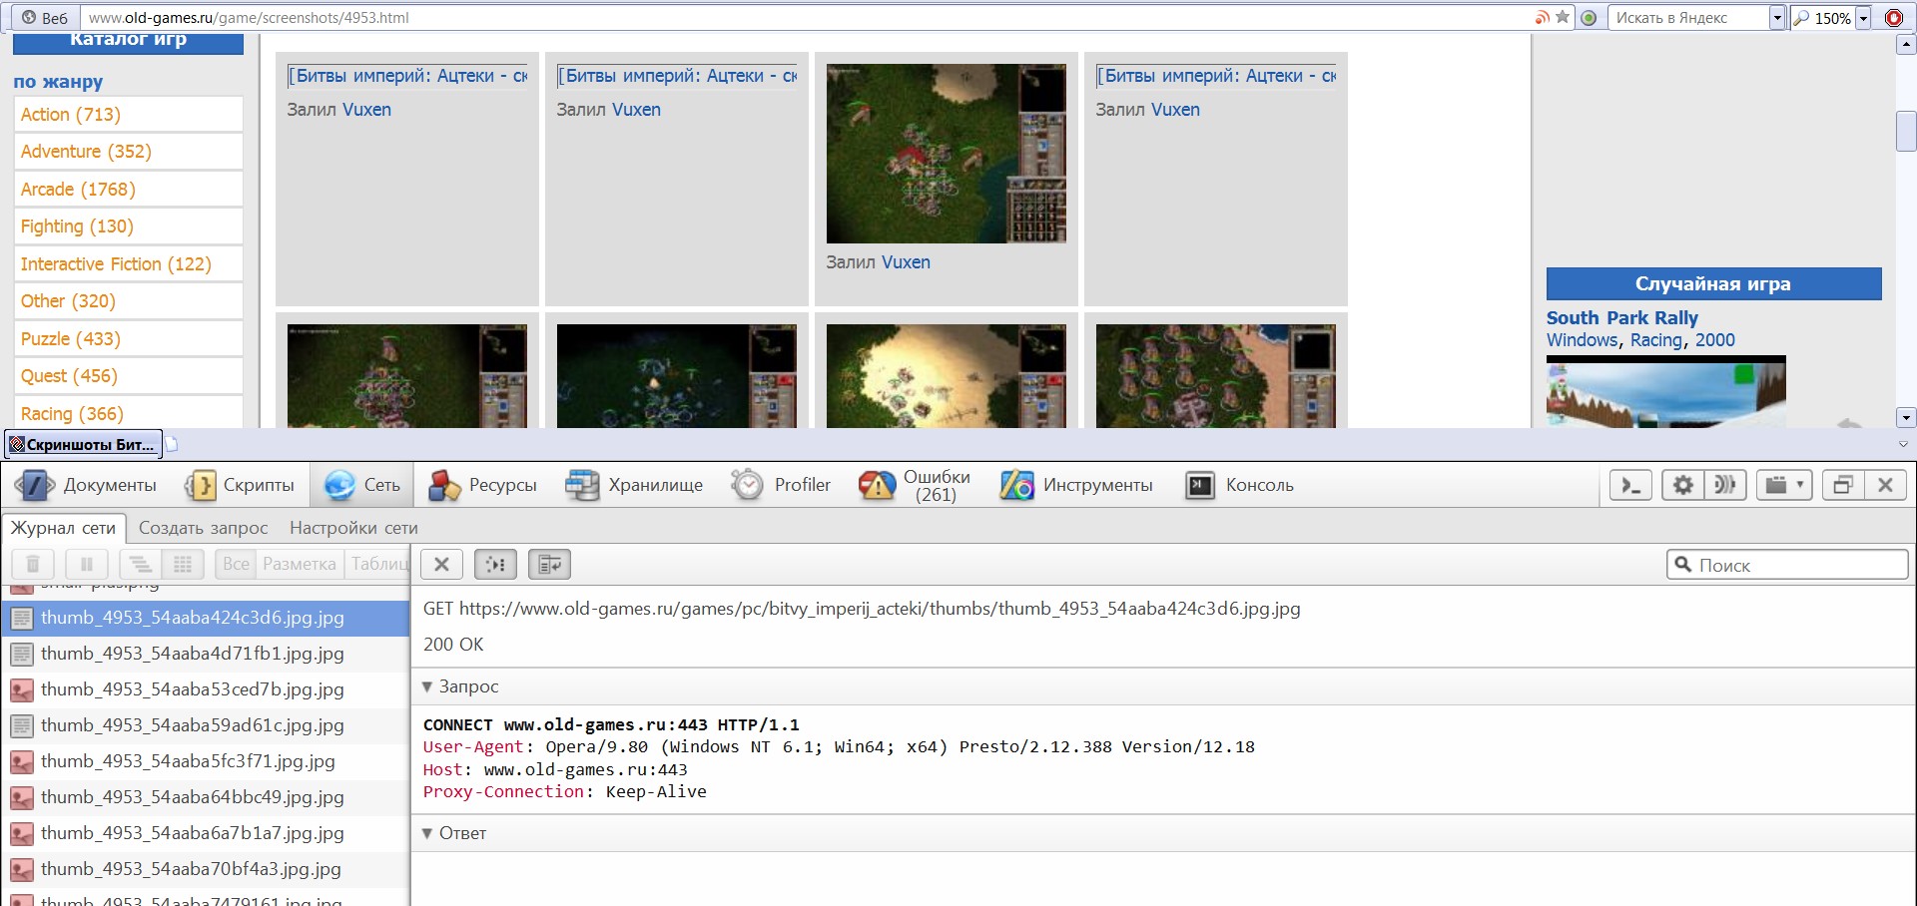The height and width of the screenshot is (906, 1917).
Task: Open the 150% zoom level dropdown
Action: (x=1862, y=18)
